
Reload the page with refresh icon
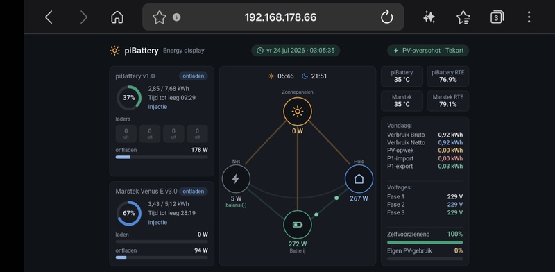click(x=386, y=17)
